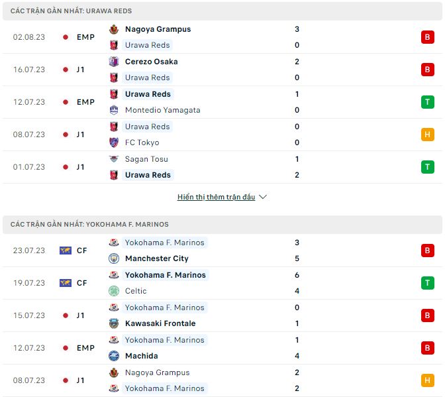
Task: Click the Montedio Yamagata team crest
Action: [114, 110]
